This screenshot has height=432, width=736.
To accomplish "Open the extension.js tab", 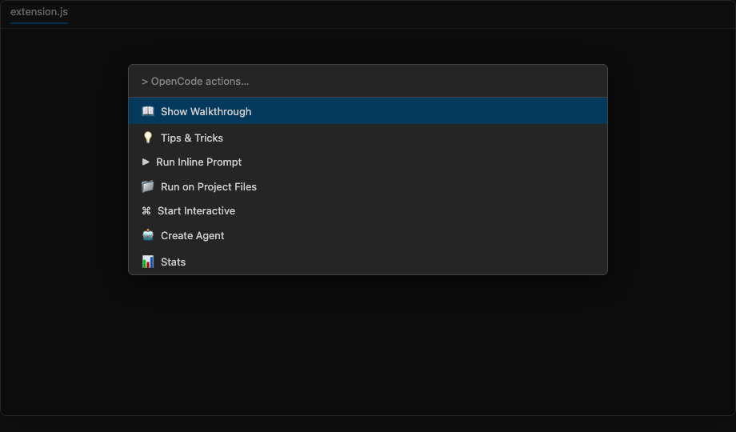I will point(39,12).
